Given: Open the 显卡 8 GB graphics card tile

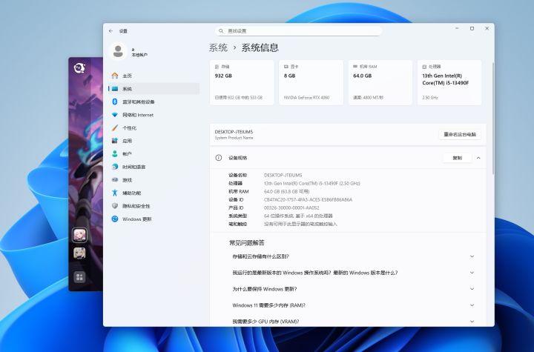Looking at the screenshot, I should pos(311,82).
